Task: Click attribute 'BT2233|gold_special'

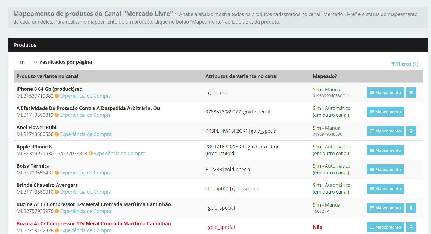Action: tap(228, 170)
